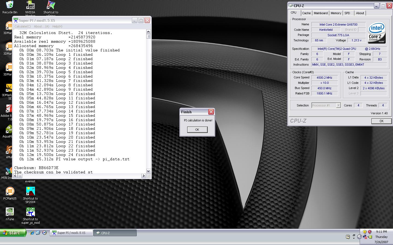Open the Start menu

(13, 233)
